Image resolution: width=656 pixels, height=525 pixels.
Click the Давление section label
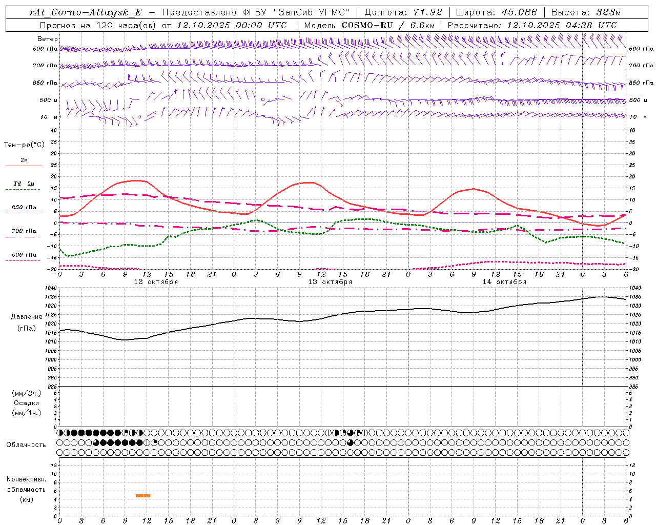coord(27,317)
